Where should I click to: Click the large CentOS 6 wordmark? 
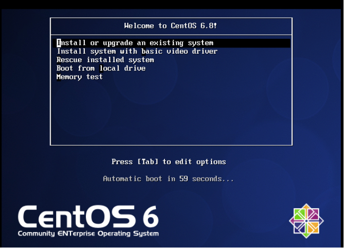[88, 217]
